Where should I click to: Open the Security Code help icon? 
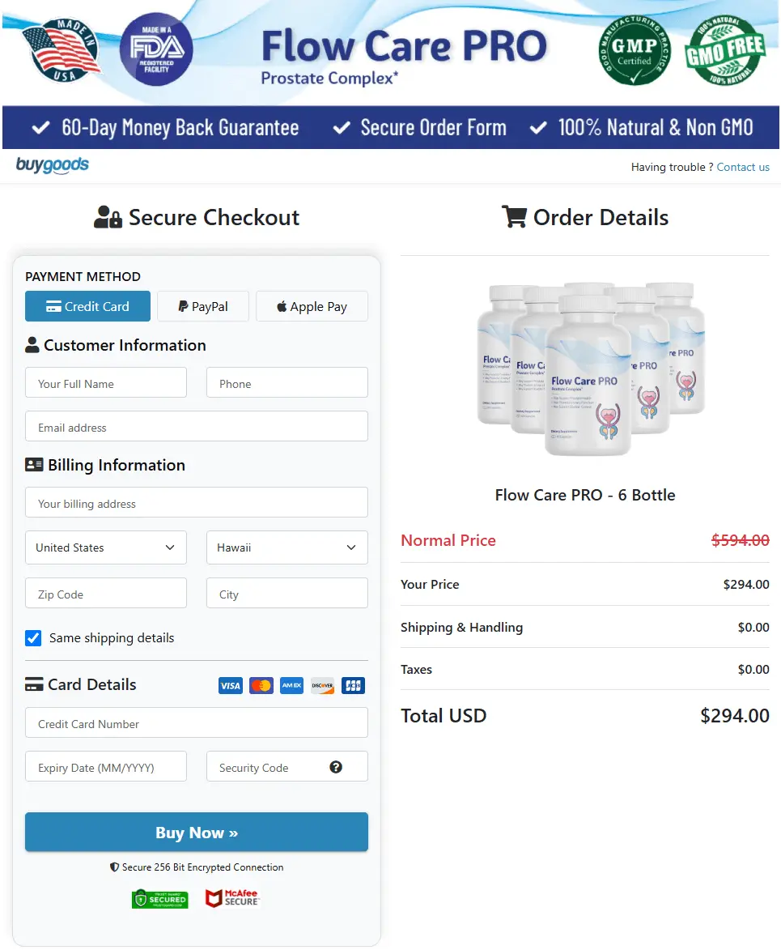coord(336,766)
